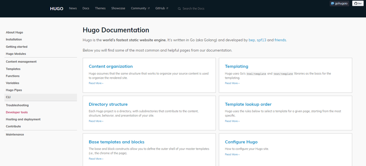Open the Configure Hugo card title

(241, 142)
